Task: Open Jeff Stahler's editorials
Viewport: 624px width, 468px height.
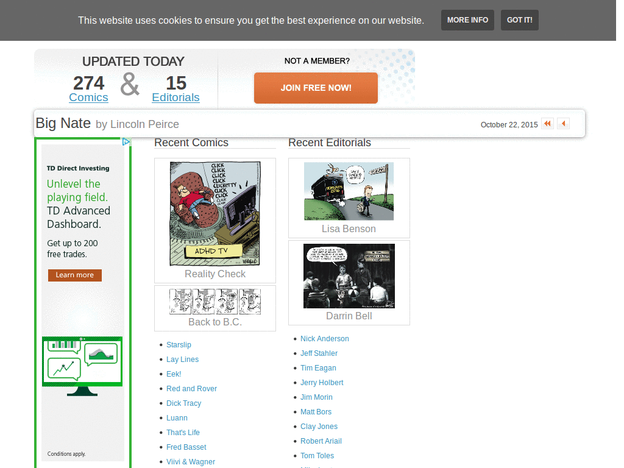Action: click(x=319, y=353)
